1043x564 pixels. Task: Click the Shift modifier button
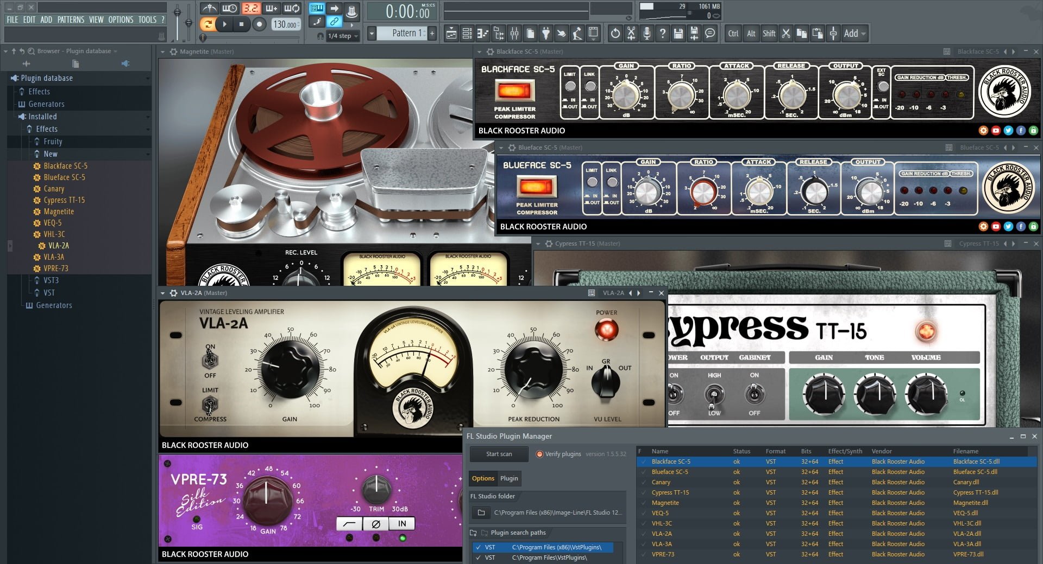(769, 34)
